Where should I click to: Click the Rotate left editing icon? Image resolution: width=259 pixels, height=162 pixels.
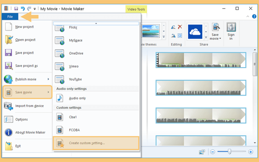173,27
